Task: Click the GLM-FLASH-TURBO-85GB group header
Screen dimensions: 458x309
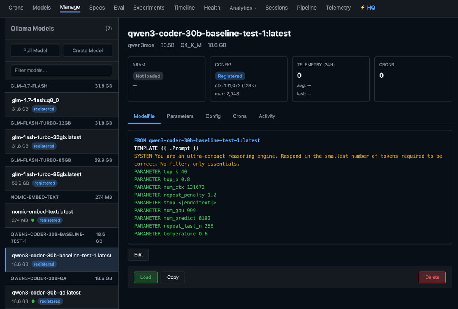Action: coord(61,160)
